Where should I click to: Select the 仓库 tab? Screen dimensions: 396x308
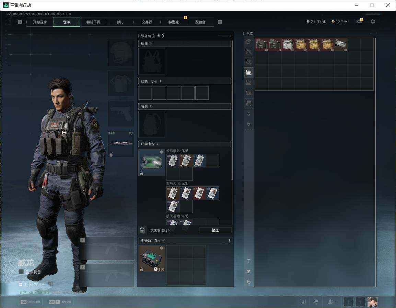(x=67, y=22)
